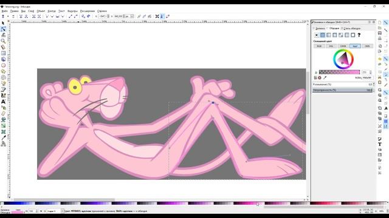Click the opacity (Непрозрачность) slider
389x218 pixels.
pyautogui.click(x=342, y=90)
